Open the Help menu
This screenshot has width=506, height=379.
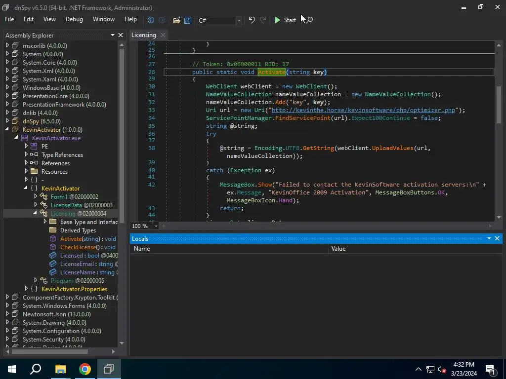pyautogui.click(x=130, y=19)
